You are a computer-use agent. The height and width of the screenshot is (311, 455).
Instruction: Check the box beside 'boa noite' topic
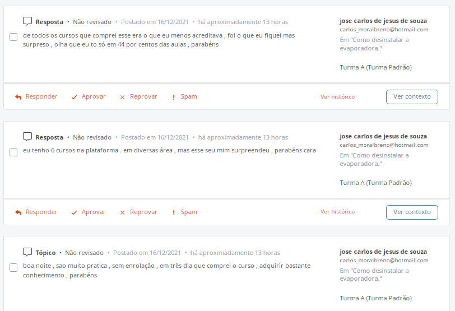coord(13,268)
